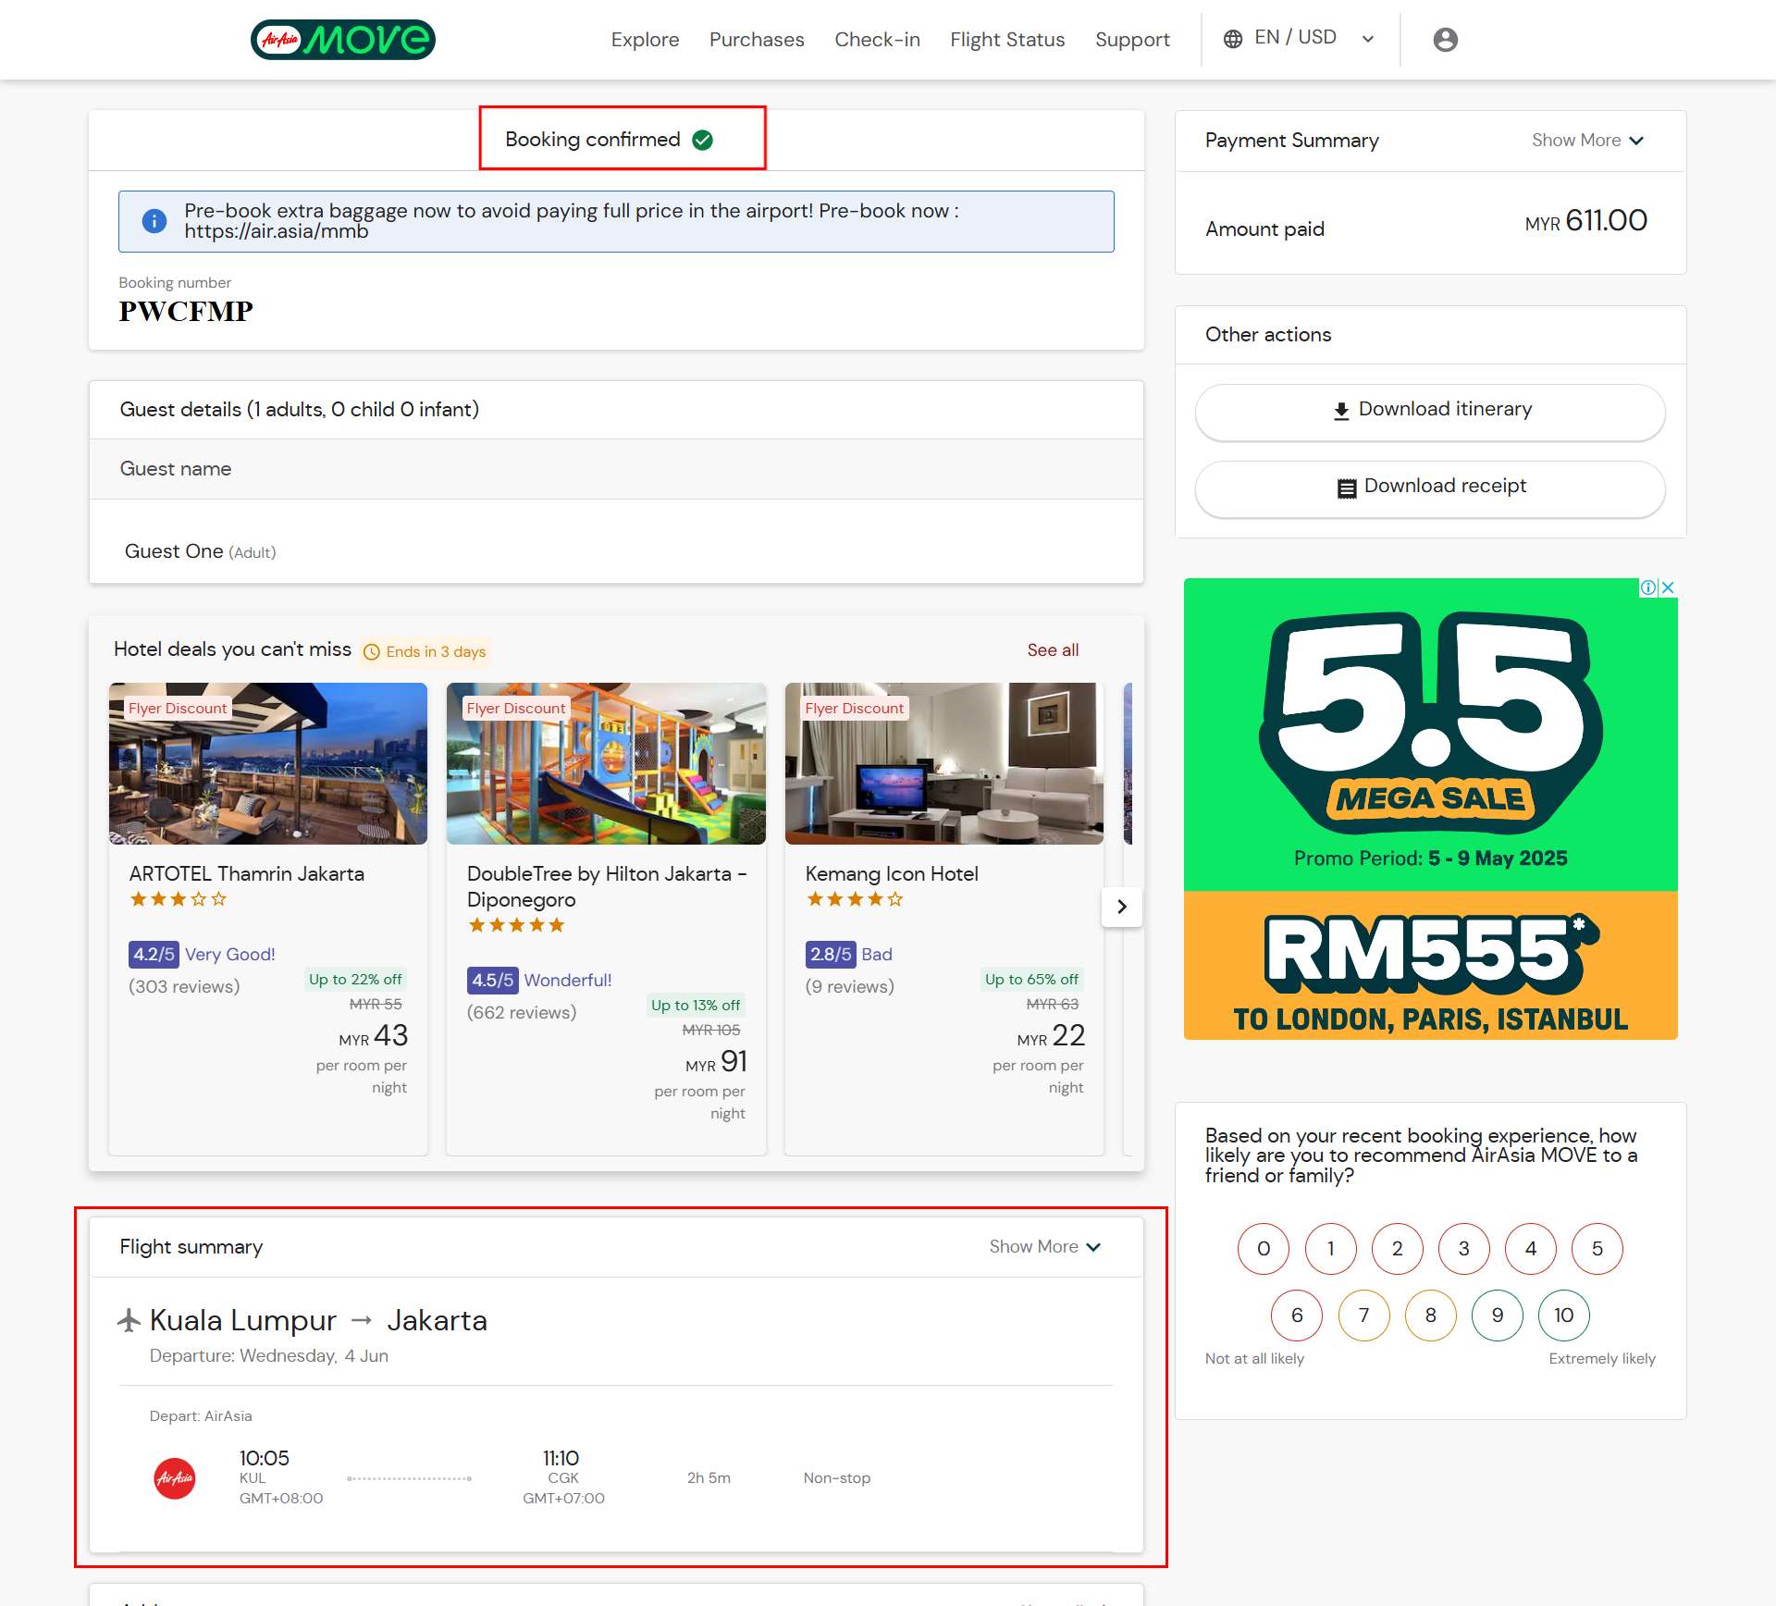1776x1606 pixels.
Task: Open the account profile icon
Action: click(x=1444, y=39)
